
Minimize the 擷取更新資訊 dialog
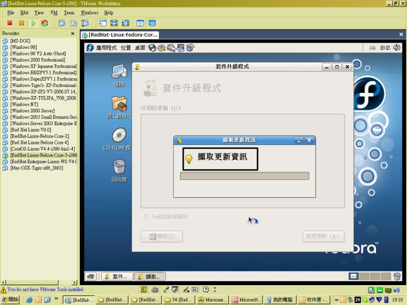pyautogui.click(x=299, y=140)
